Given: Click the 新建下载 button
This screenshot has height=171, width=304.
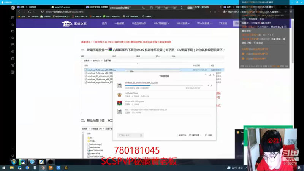Looking at the screenshot, I should pyautogui.click(x=181, y=135).
